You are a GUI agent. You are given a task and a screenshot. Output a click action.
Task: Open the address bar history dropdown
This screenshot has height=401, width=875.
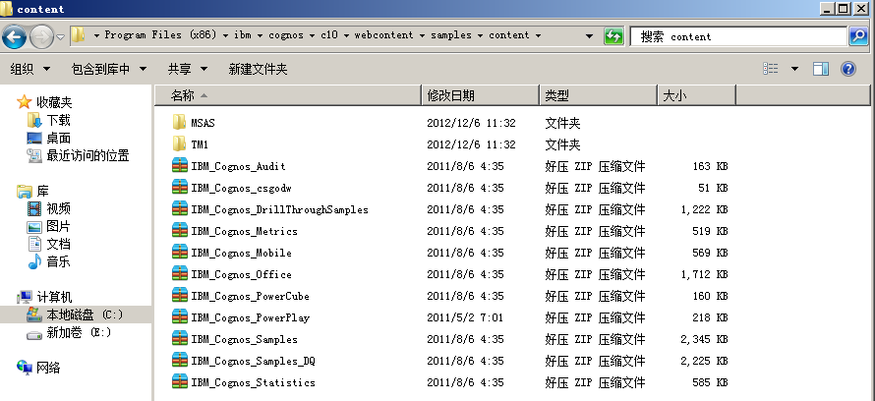click(589, 36)
